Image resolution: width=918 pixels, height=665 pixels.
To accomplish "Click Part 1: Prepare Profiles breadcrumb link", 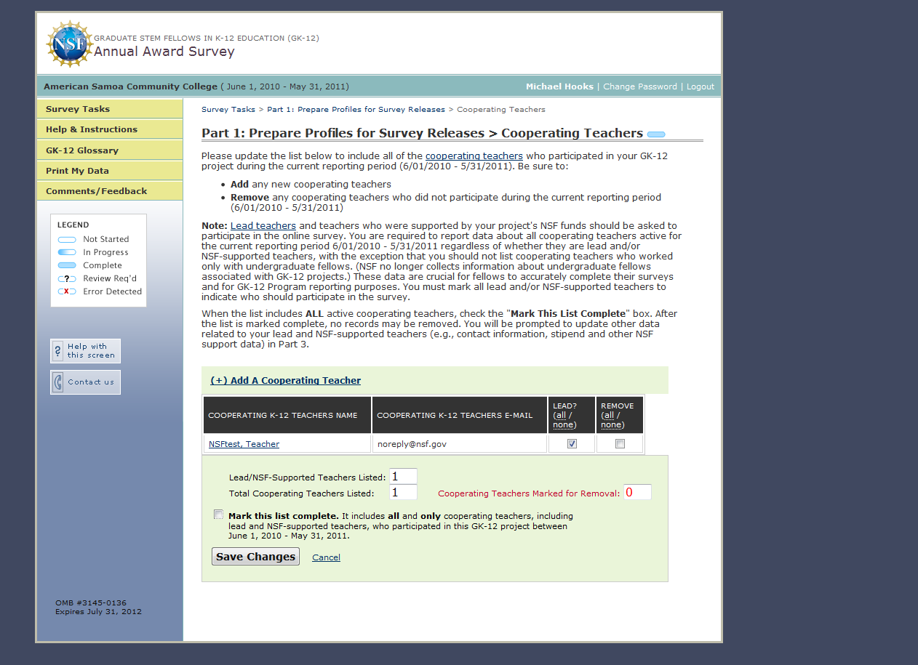I will point(356,110).
